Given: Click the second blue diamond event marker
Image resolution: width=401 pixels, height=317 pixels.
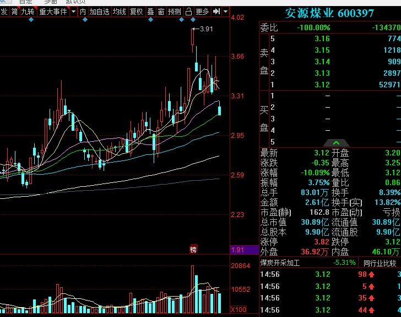Looking at the screenshot, I should 85,20.
